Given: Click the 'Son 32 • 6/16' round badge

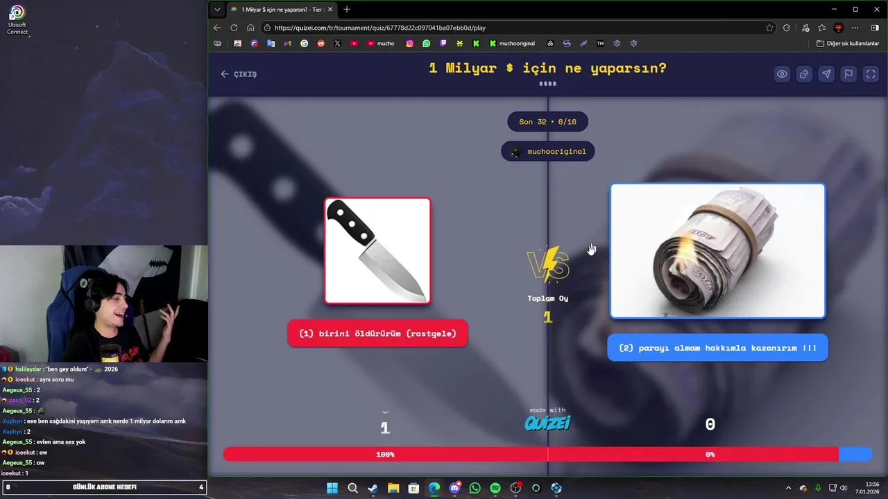Looking at the screenshot, I should pyautogui.click(x=548, y=122).
